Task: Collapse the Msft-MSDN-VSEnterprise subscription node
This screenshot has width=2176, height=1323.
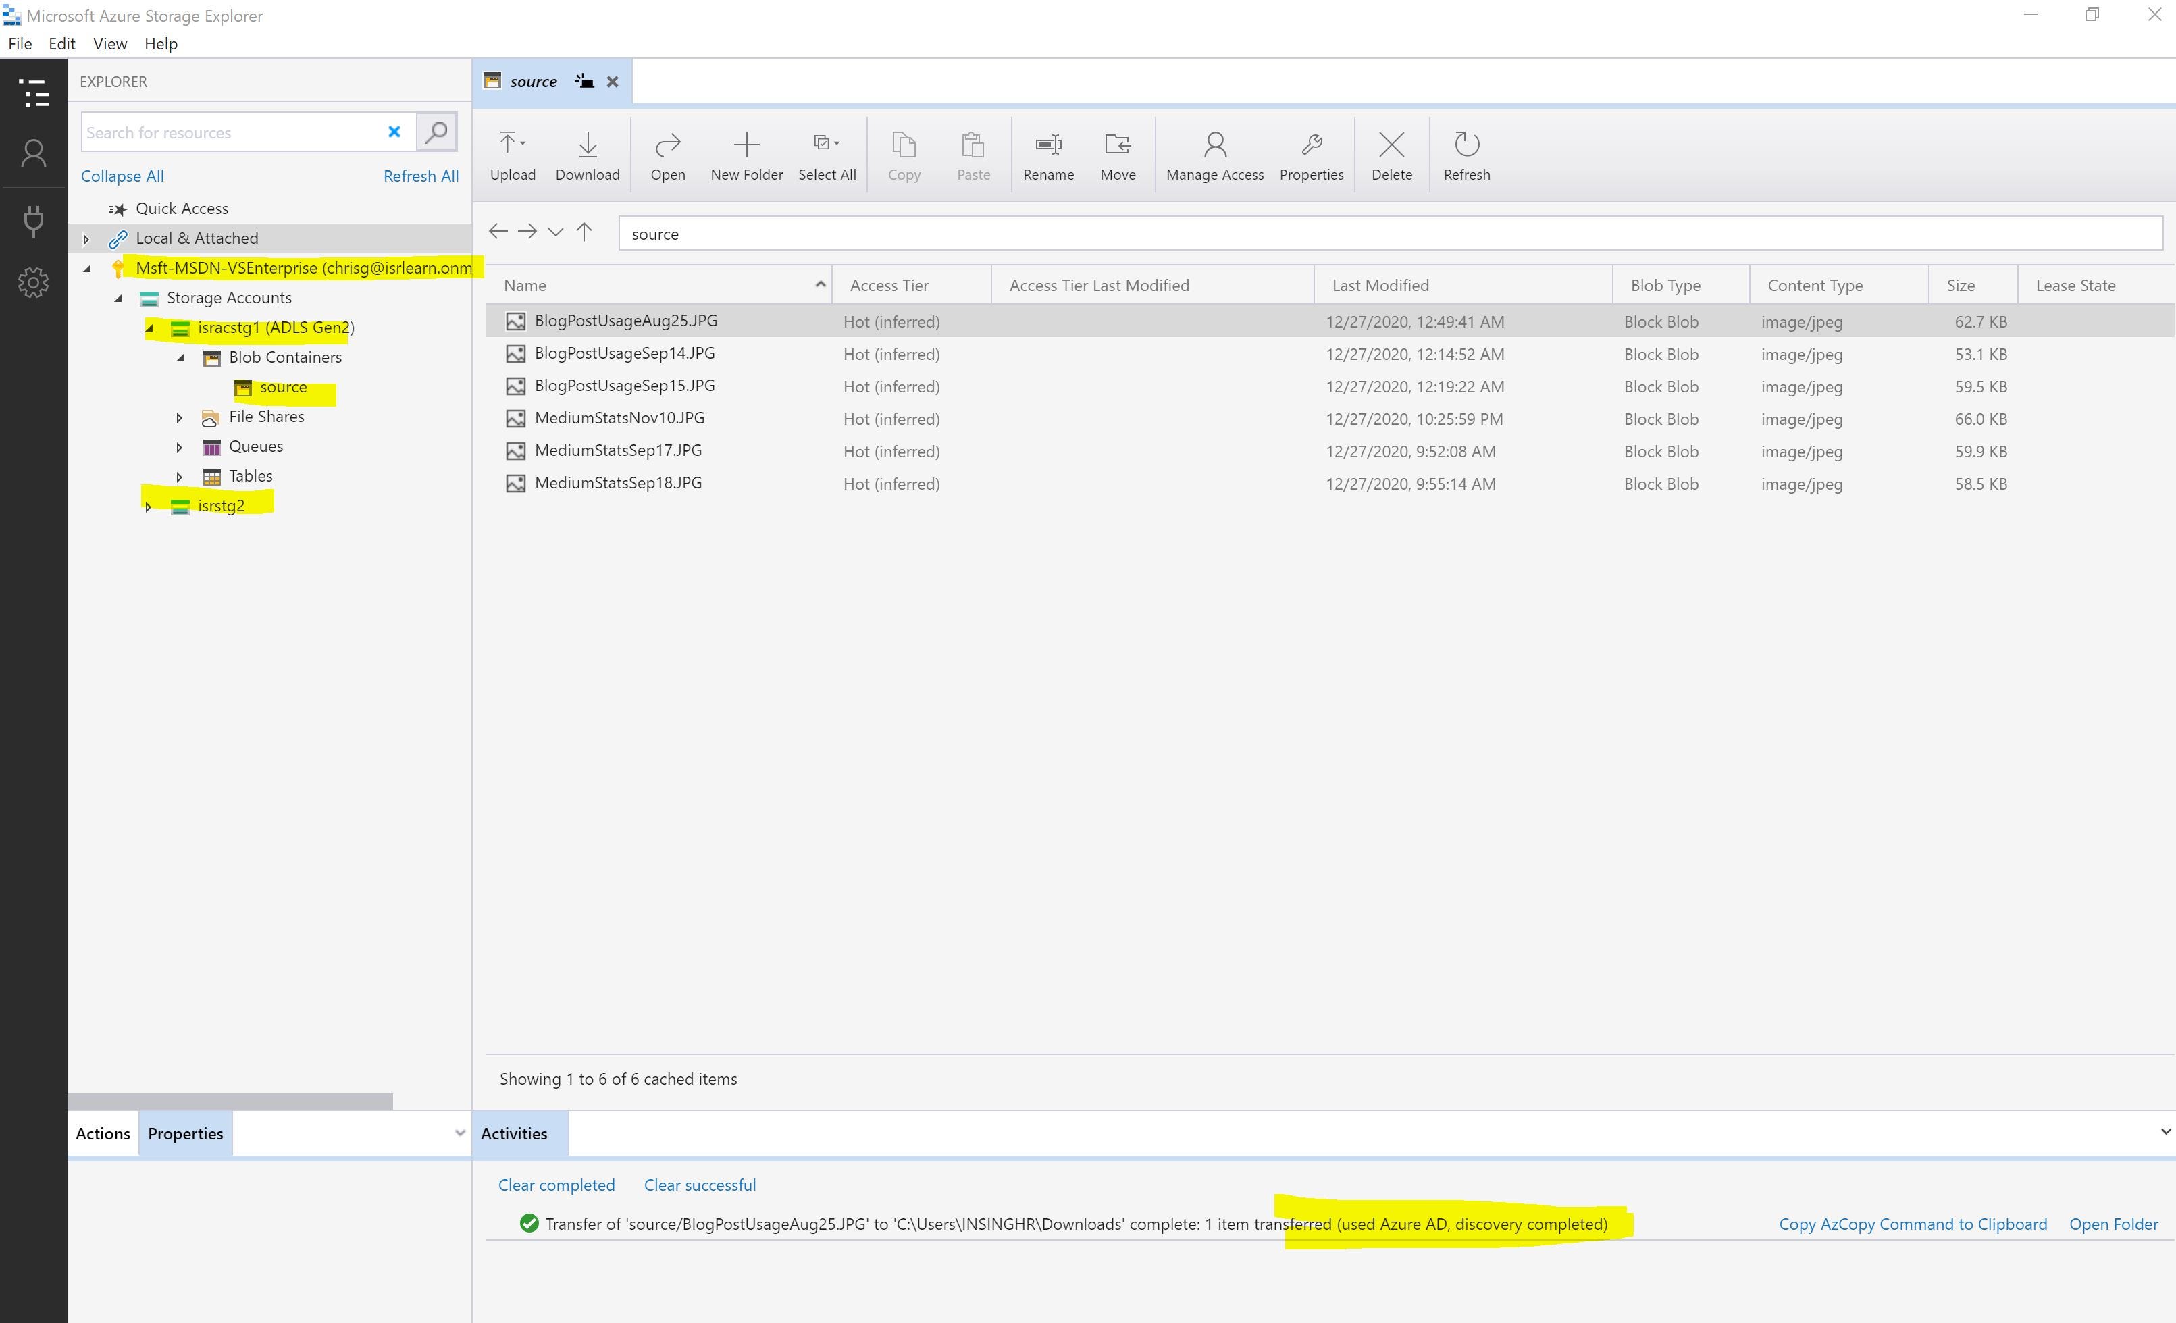Action: [x=86, y=269]
